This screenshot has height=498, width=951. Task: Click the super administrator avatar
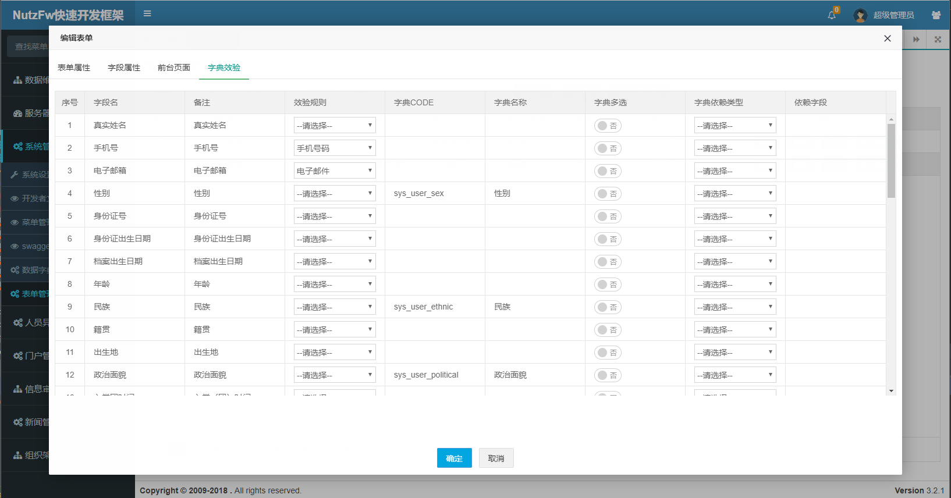860,15
